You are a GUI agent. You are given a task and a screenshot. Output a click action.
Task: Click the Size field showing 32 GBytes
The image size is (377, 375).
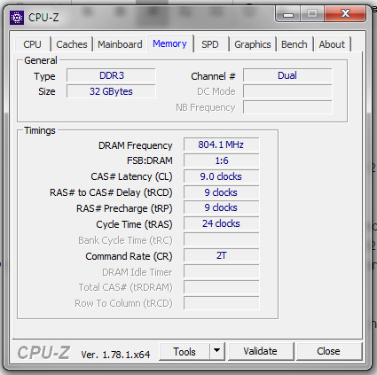tap(111, 91)
